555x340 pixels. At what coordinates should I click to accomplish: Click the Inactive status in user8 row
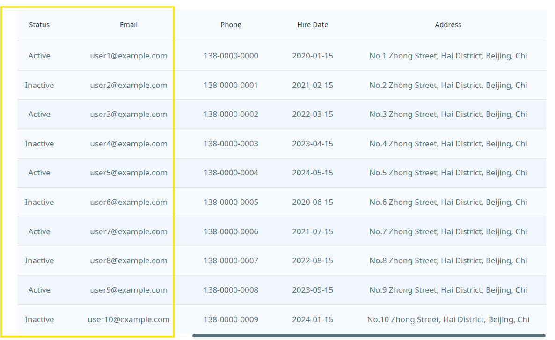39,261
